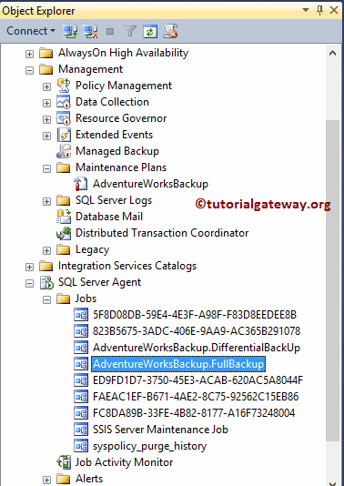Open the Object Explorer window position dropdown arrow
The image size is (344, 486).
306,10
